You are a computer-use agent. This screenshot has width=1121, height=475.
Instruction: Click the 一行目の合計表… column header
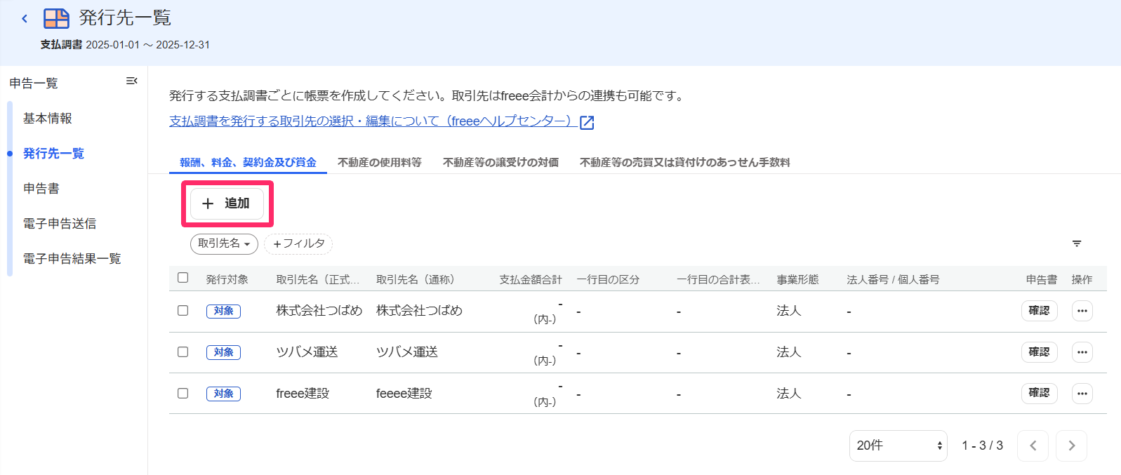(718, 279)
